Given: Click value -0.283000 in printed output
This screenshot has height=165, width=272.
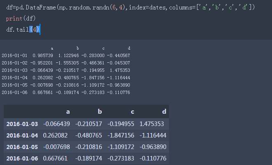Looking at the screenshot, I should pos(93,55).
